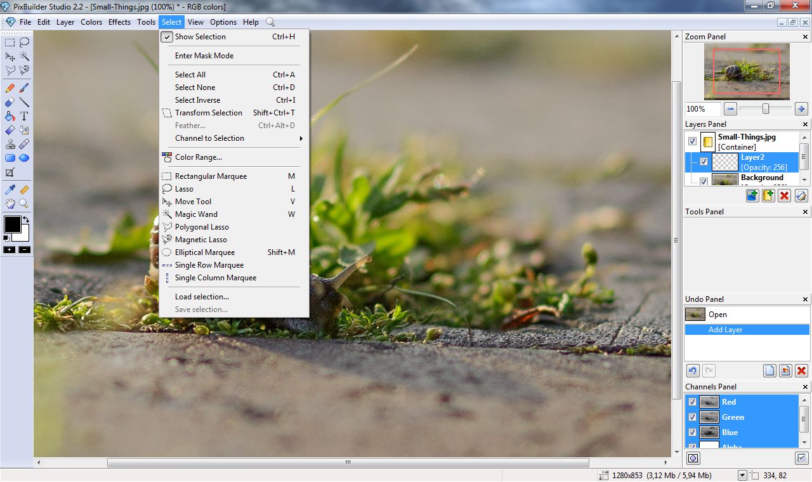Select the Ellipse shape tool
The image size is (812, 482).
click(24, 158)
